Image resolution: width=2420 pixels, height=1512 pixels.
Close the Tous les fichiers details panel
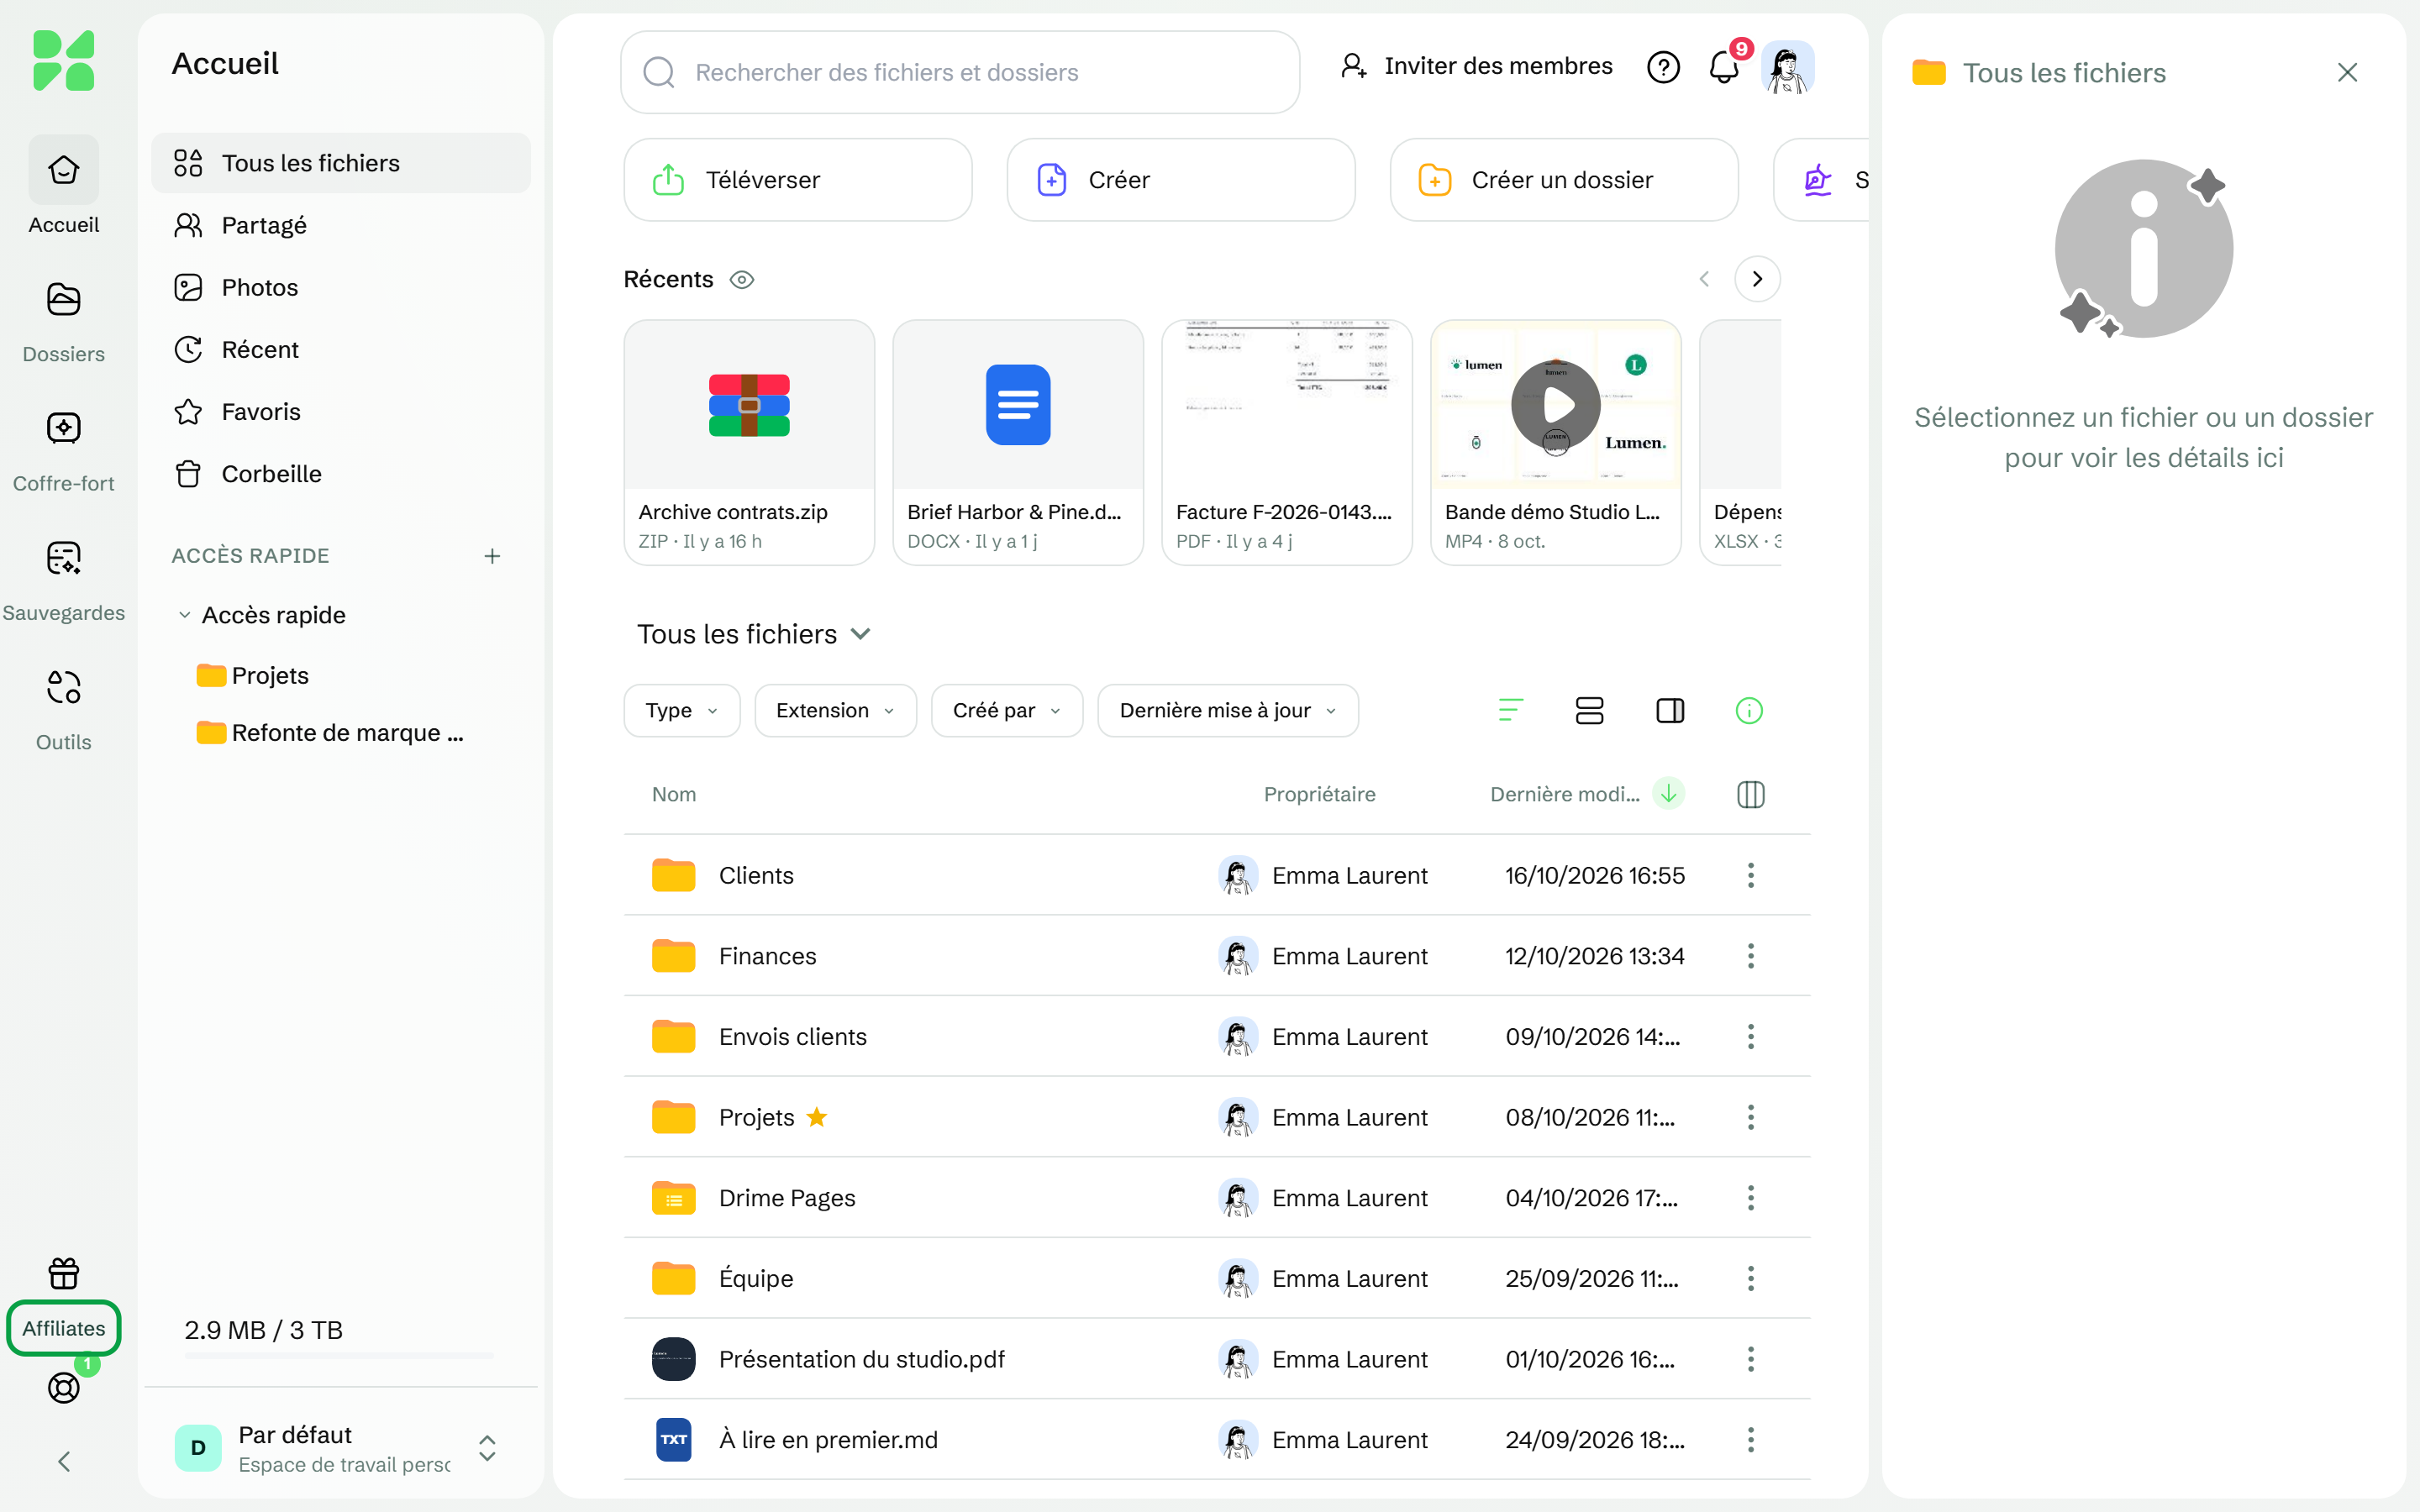(x=2347, y=72)
